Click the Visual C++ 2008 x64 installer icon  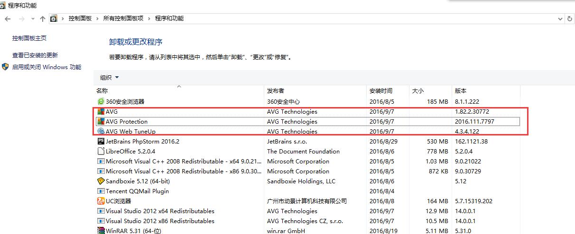(x=101, y=162)
